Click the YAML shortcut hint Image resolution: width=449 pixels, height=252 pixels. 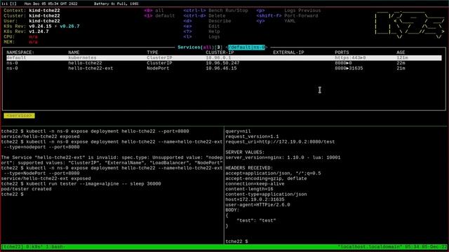[276, 21]
